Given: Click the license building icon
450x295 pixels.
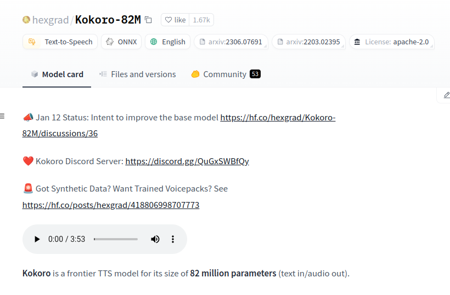Looking at the screenshot, I should coord(357,42).
